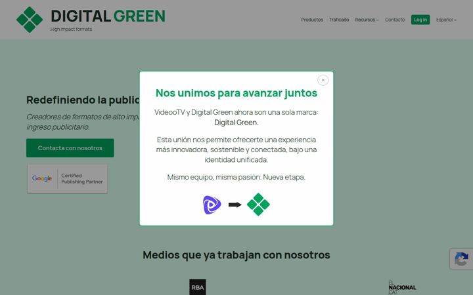Expand the Recursos dropdown menu
The height and width of the screenshot is (295, 473).
tap(367, 20)
